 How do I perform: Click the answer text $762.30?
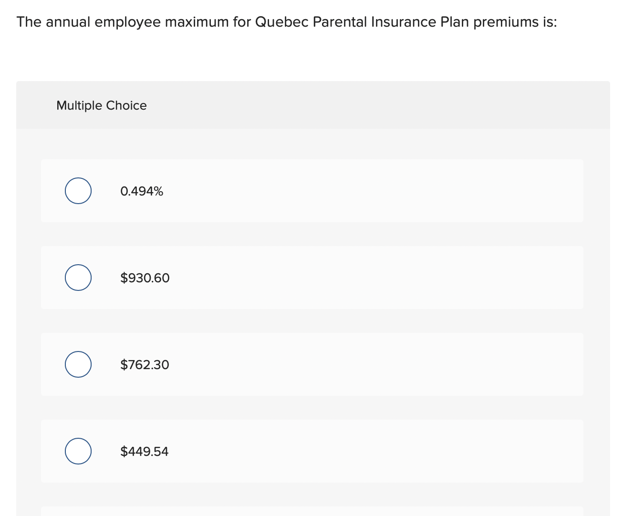point(145,364)
